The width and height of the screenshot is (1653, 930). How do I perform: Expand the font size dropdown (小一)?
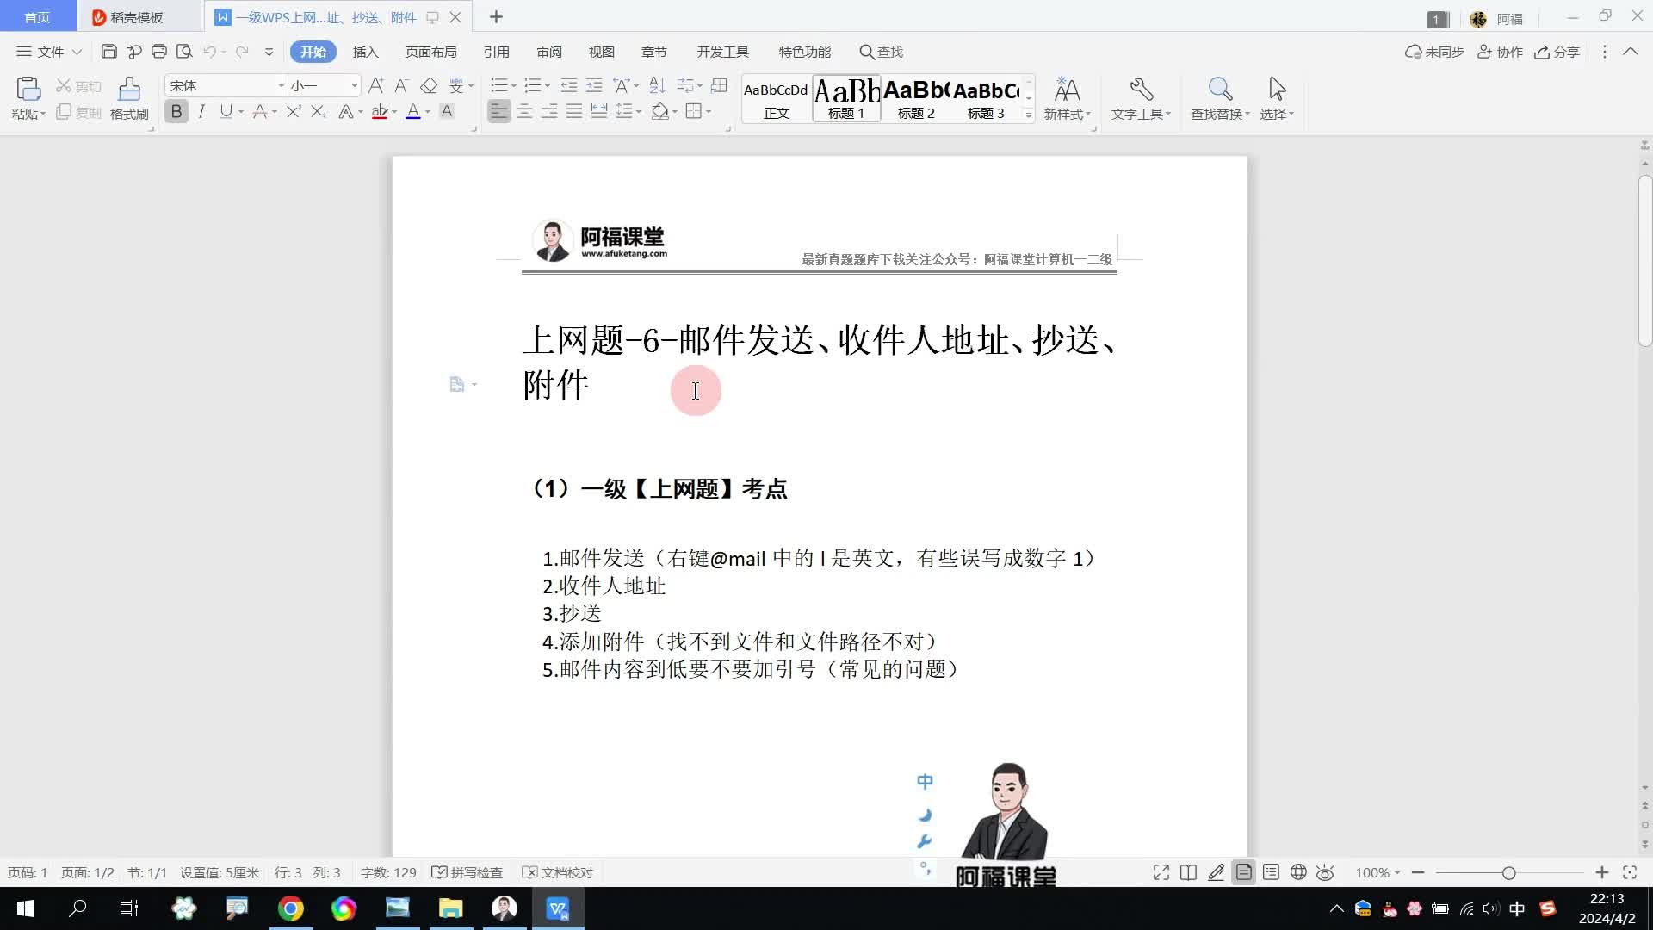[354, 85]
